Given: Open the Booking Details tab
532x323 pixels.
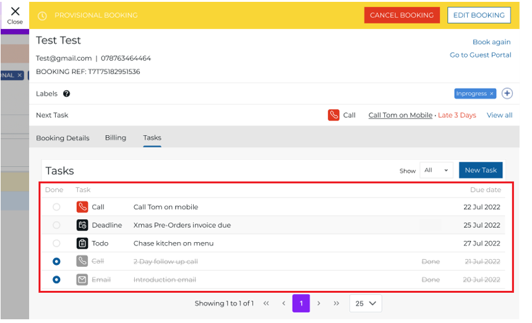Looking at the screenshot, I should coord(62,138).
